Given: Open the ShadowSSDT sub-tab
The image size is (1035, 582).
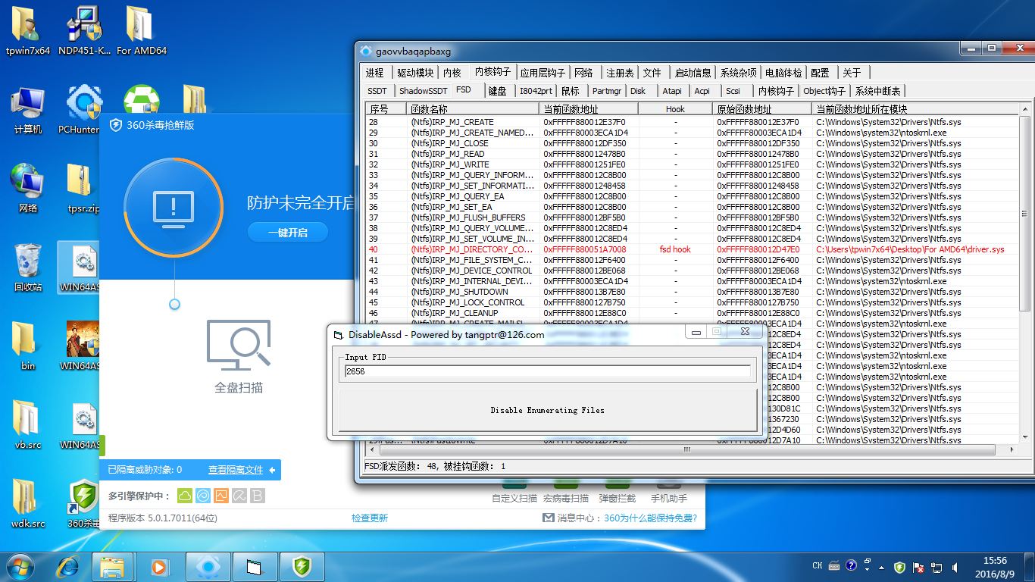Looking at the screenshot, I should click(x=424, y=91).
